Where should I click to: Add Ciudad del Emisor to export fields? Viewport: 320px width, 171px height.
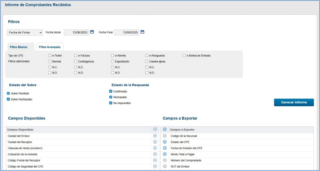tap(155, 136)
